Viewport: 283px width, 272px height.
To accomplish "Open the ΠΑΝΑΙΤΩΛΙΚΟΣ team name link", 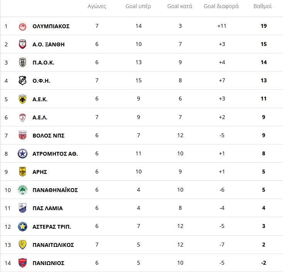I will pos(53,245).
